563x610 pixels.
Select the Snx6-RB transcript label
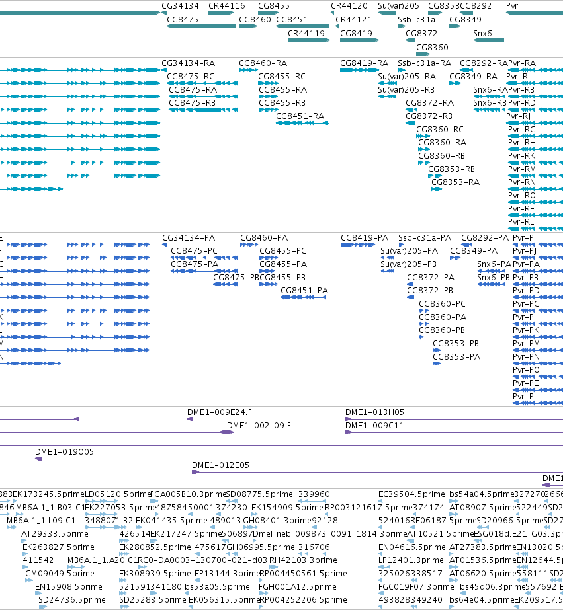[x=490, y=103]
